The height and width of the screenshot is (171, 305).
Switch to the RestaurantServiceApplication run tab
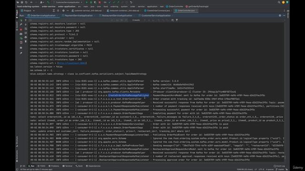[117, 16]
